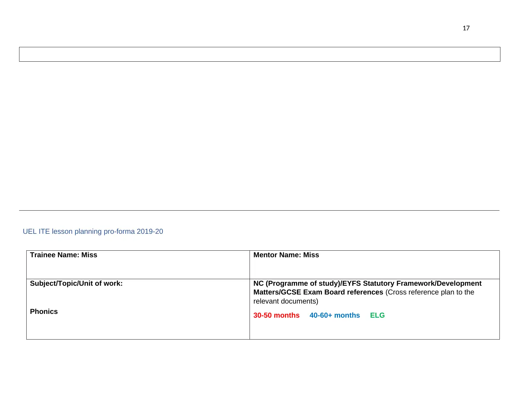Click page number 17
517x399 pixels.
[x=466, y=28]
